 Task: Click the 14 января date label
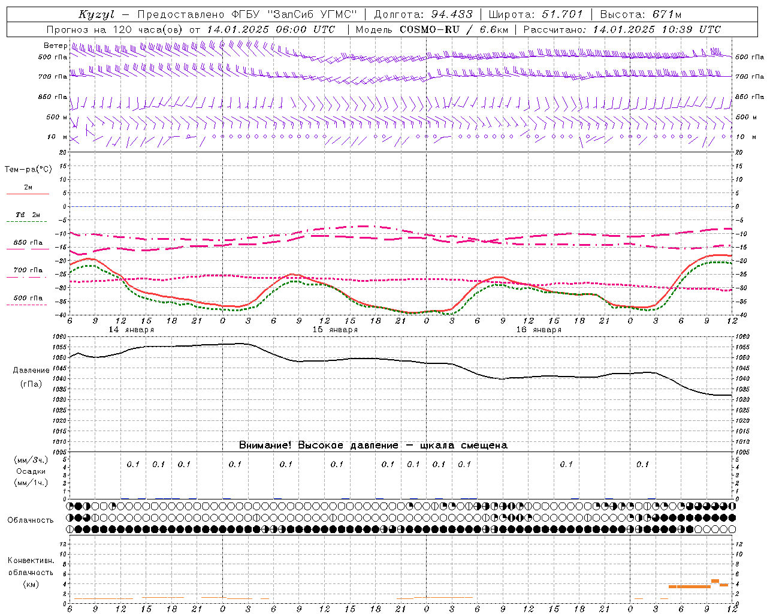coord(131,330)
